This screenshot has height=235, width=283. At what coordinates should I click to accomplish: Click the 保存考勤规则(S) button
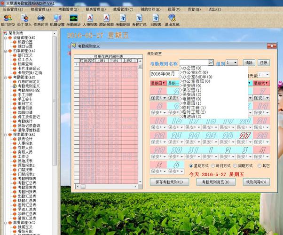(169, 182)
